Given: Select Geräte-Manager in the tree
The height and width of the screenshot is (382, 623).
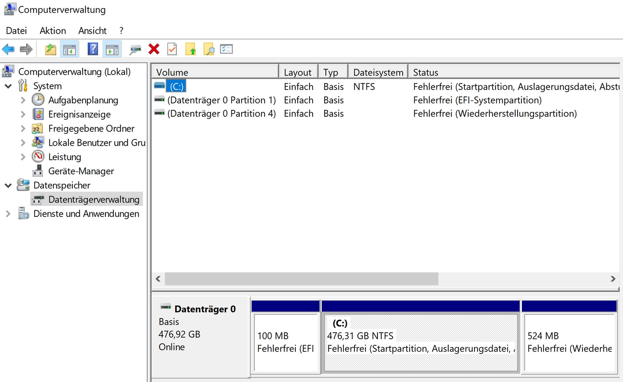Looking at the screenshot, I should pos(81,171).
